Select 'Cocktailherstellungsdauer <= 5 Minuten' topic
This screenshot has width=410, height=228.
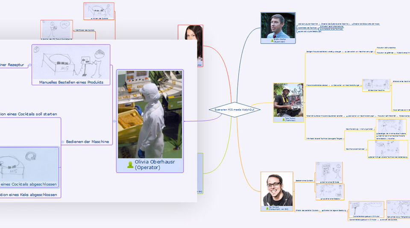point(363,220)
